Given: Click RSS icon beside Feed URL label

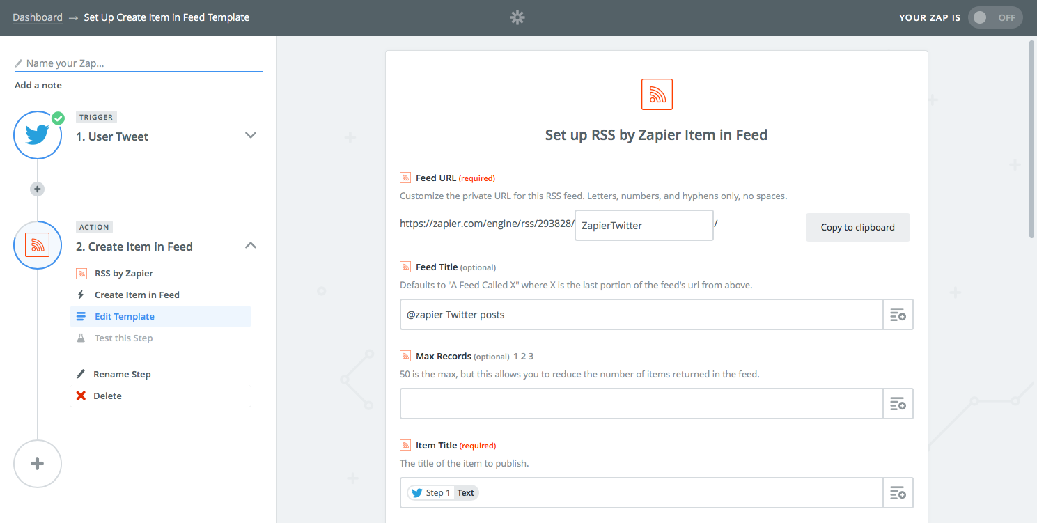Looking at the screenshot, I should (x=405, y=178).
